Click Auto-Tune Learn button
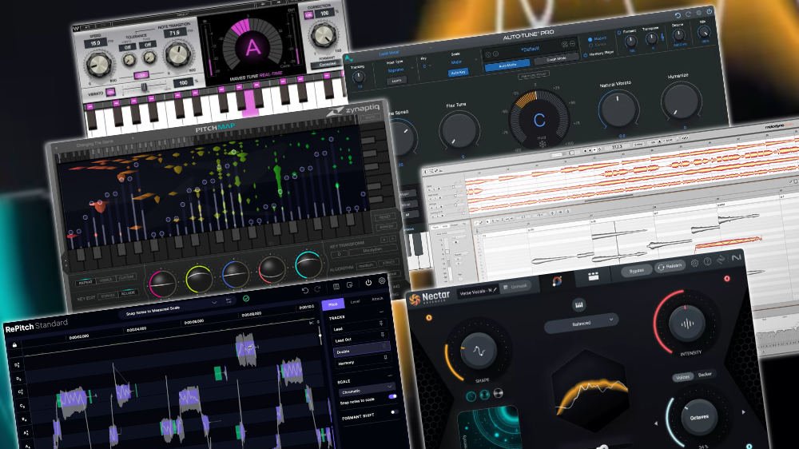799x449 pixels. (396, 81)
